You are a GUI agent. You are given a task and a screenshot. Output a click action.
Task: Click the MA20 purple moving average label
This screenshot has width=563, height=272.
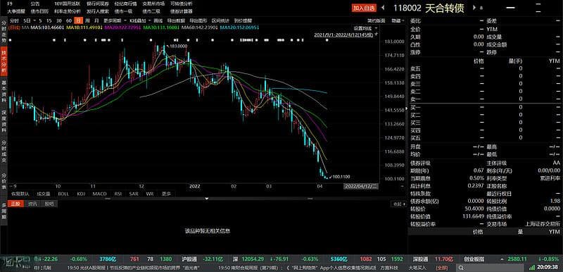pyautogui.click(x=122, y=27)
